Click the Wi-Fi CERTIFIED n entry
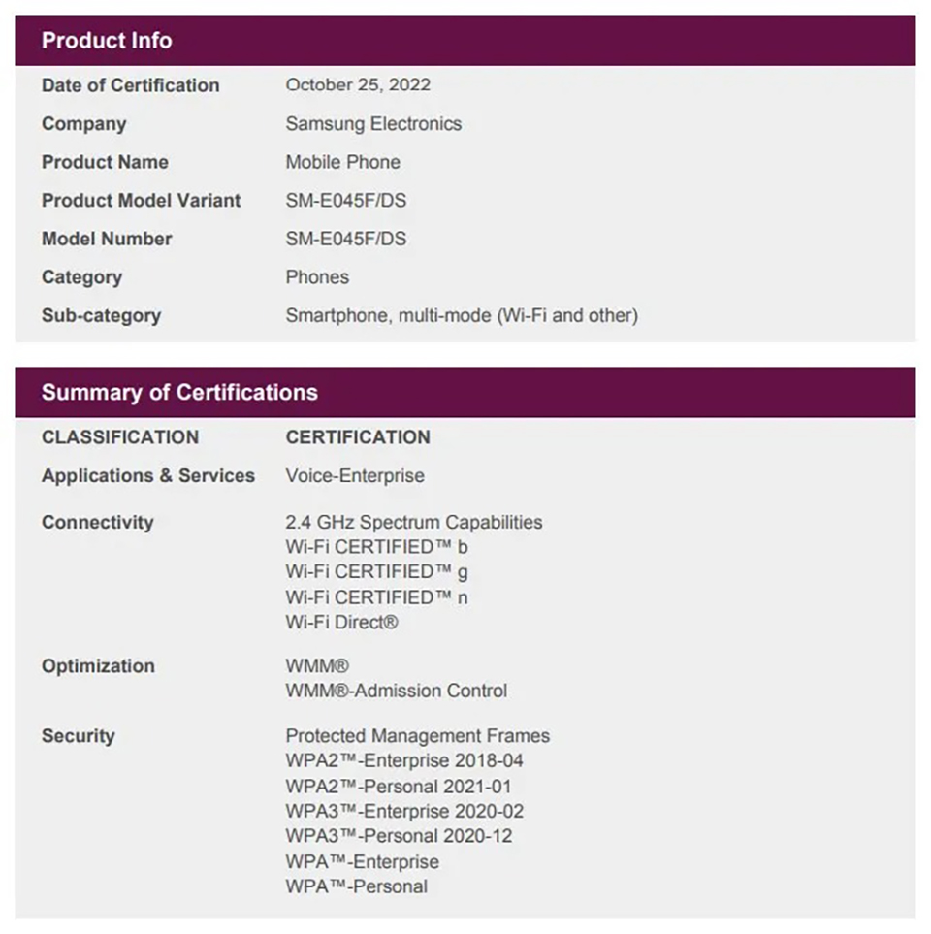 pos(376,597)
